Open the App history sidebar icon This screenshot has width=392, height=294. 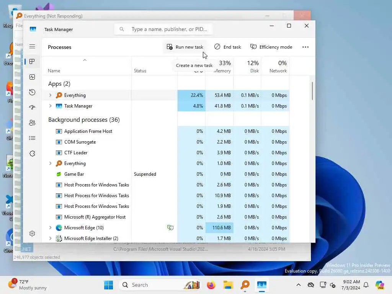click(x=32, y=92)
